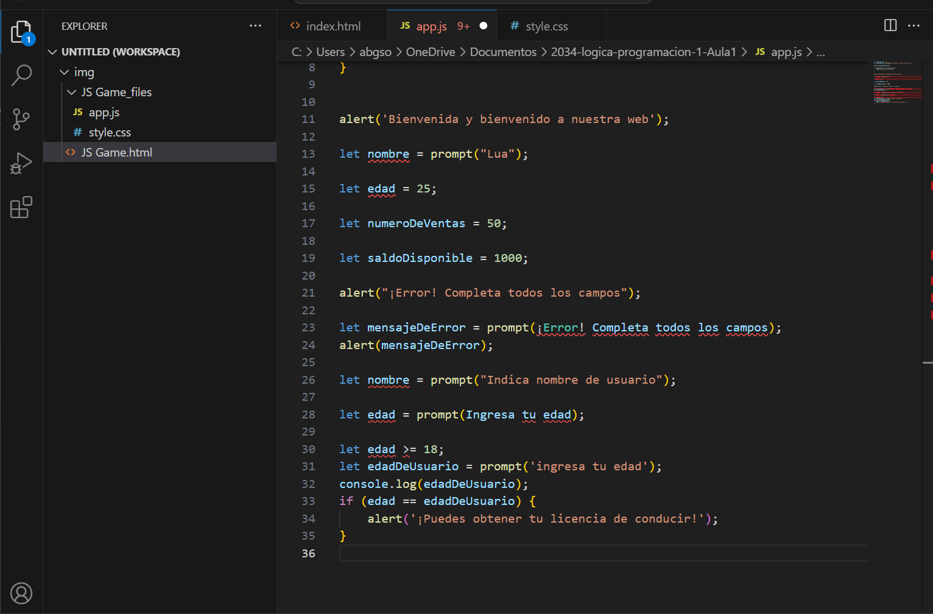Click 'saldoDisponible' on line 19
This screenshot has width=933, height=614.
[420, 258]
